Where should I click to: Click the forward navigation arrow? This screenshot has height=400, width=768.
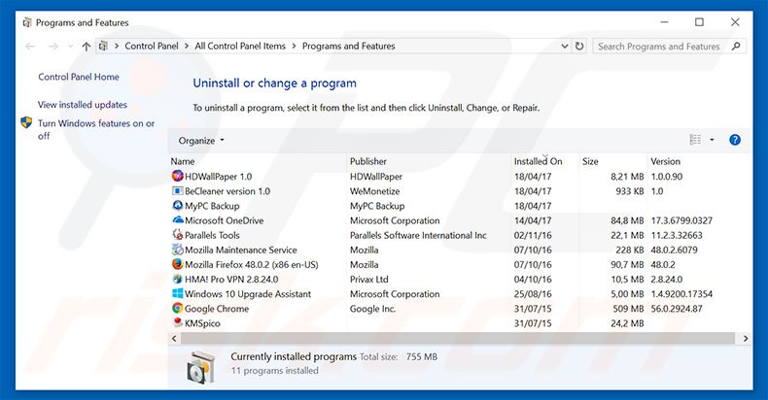coord(52,47)
